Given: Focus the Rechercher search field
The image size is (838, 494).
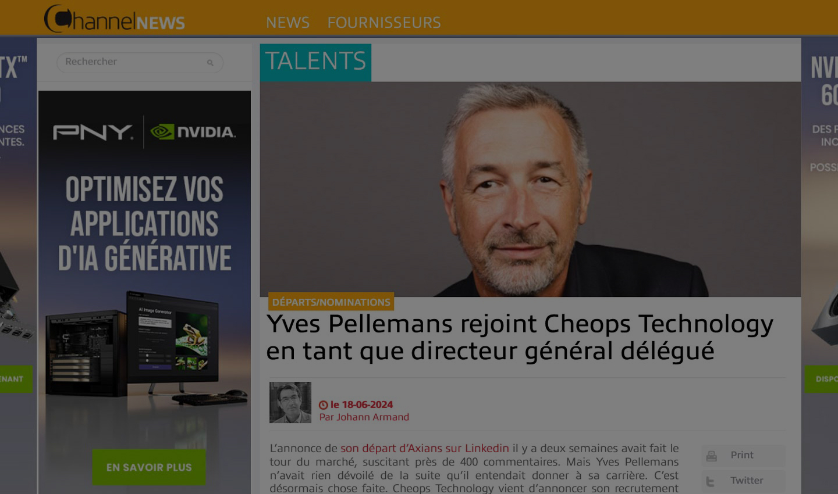Looking at the screenshot, I should pos(140,62).
